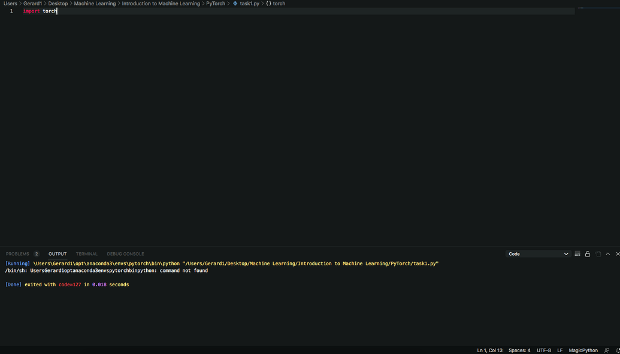This screenshot has width=620, height=354.
Task: Open the Code output channel dropdown
Action: tap(538, 254)
